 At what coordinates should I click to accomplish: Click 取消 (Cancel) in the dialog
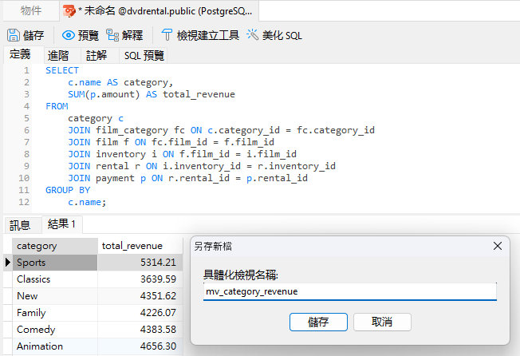(382, 322)
